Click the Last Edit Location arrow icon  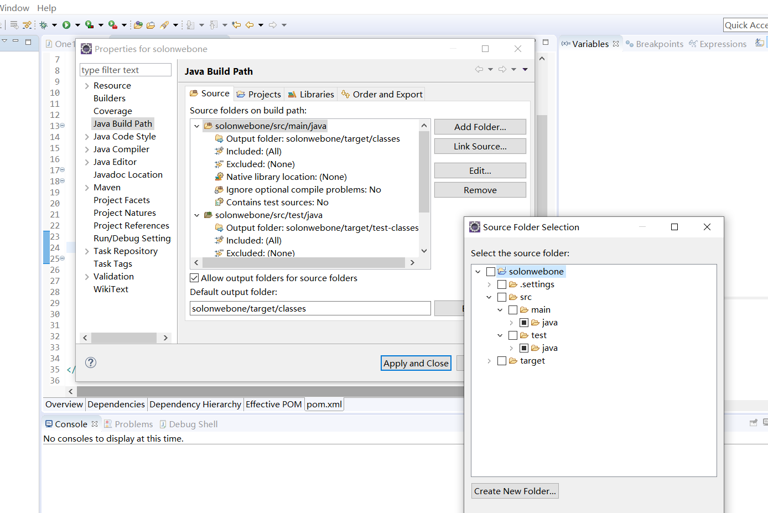[x=236, y=25]
